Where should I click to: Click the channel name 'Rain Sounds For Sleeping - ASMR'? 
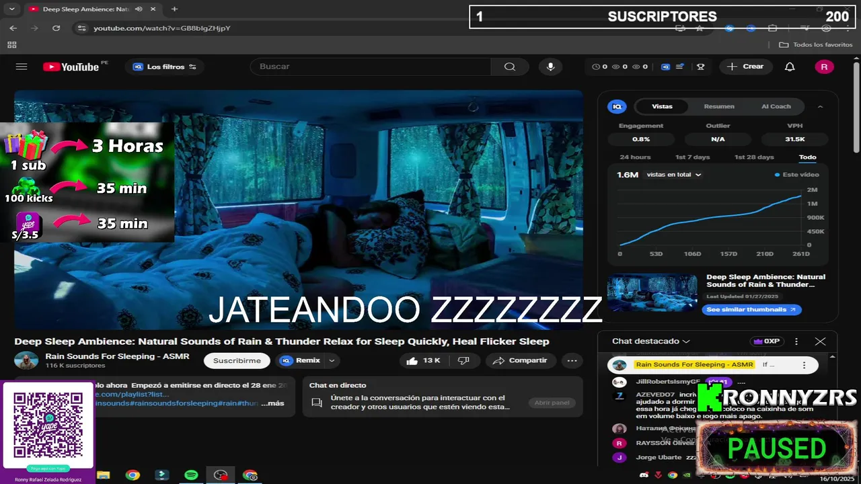point(117,356)
